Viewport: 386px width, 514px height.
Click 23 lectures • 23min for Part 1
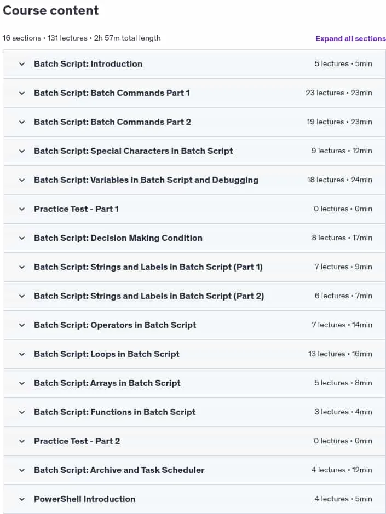[339, 93]
